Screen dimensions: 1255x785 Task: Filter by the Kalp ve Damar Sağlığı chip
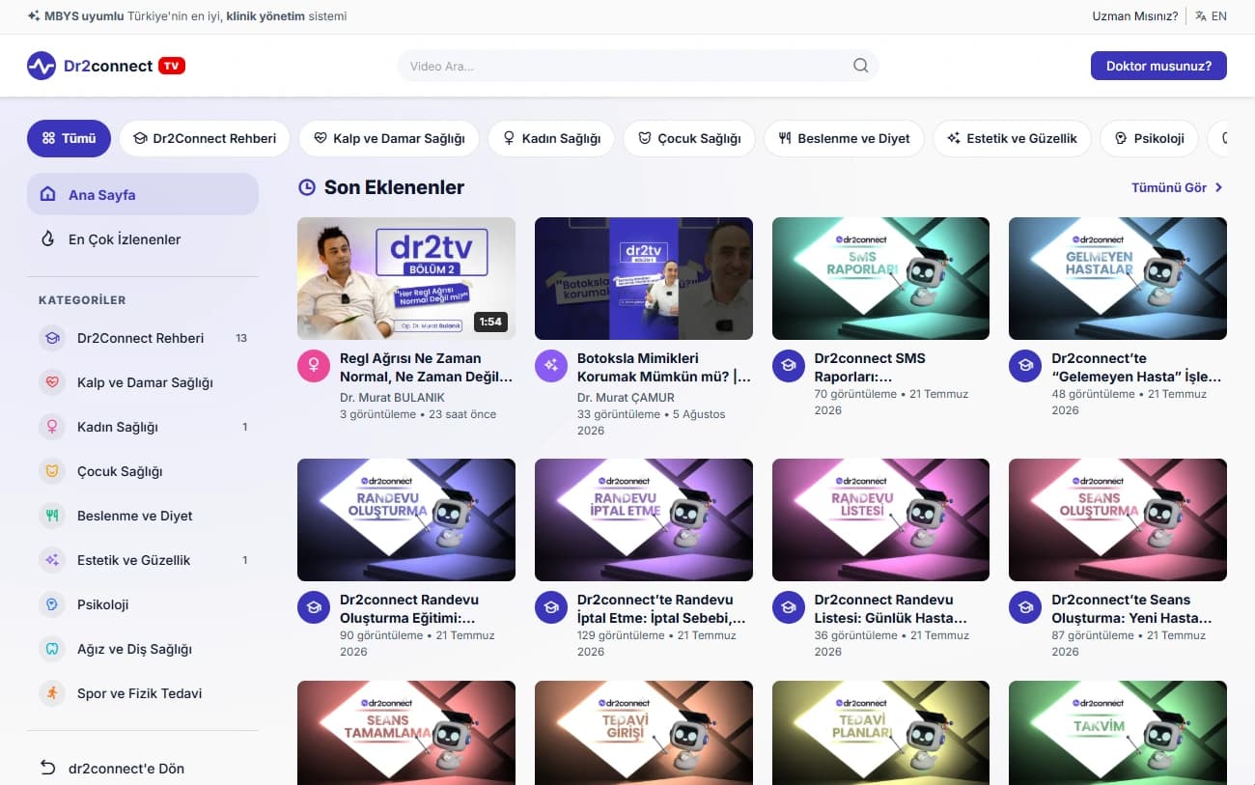tap(389, 138)
